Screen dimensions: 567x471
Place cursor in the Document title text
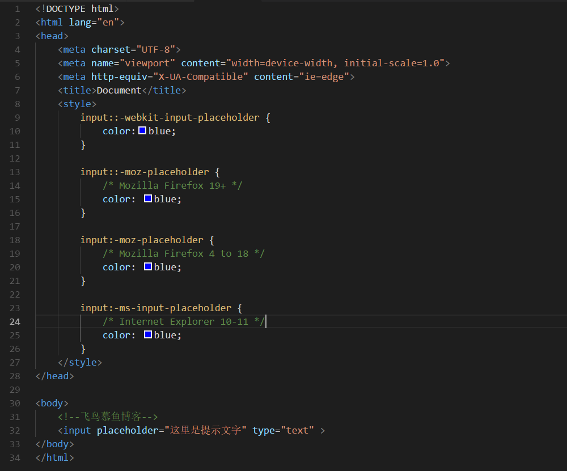119,90
